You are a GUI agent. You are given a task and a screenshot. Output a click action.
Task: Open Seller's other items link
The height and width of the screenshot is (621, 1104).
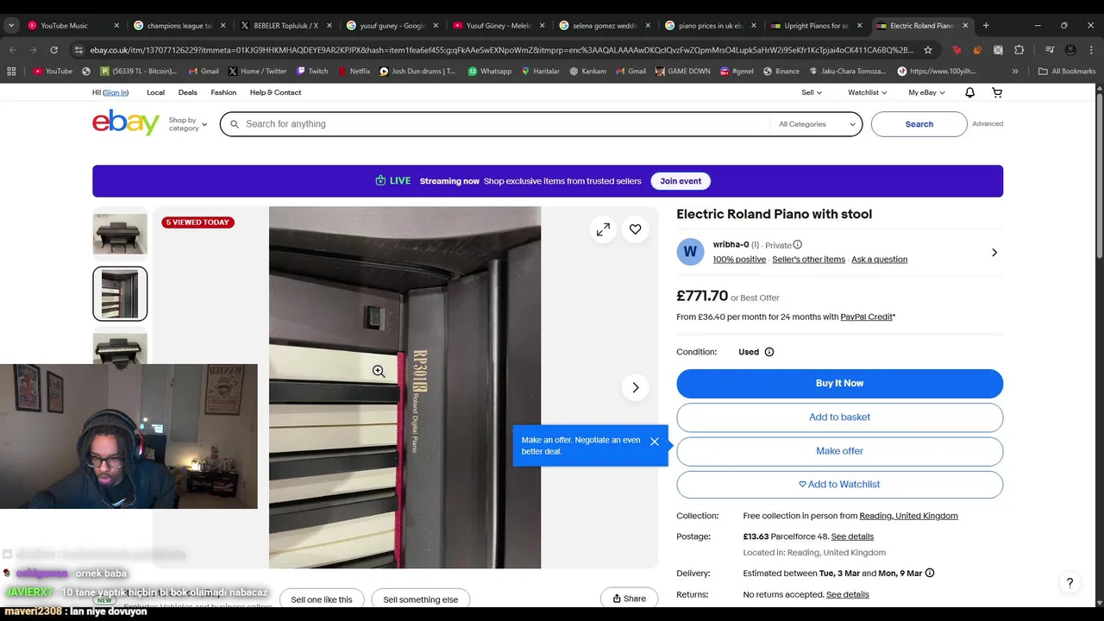point(808,259)
